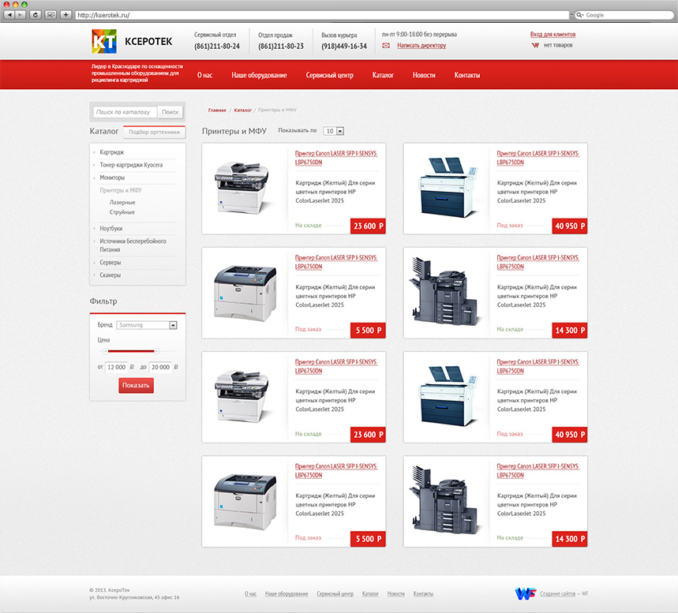Open the browser bookmarks icon
The width and height of the screenshot is (678, 613).
51,15
